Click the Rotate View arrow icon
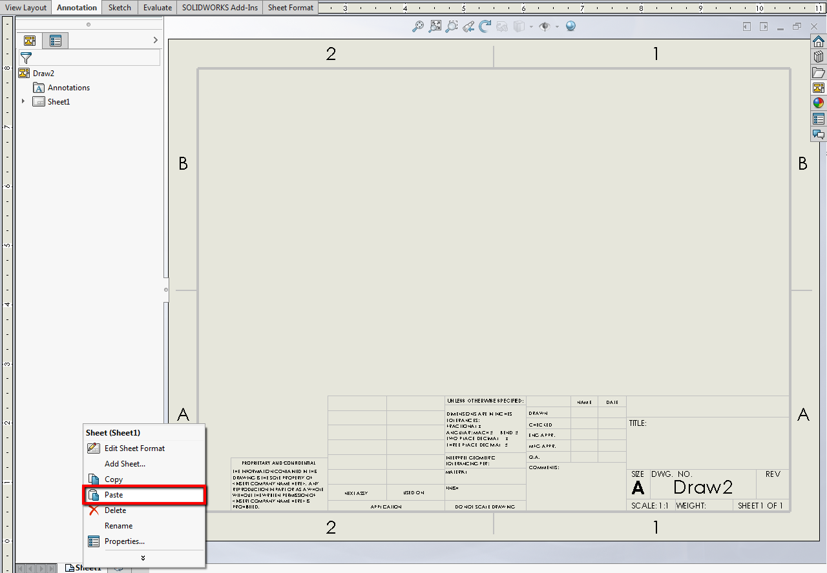The image size is (827, 573). coord(485,26)
